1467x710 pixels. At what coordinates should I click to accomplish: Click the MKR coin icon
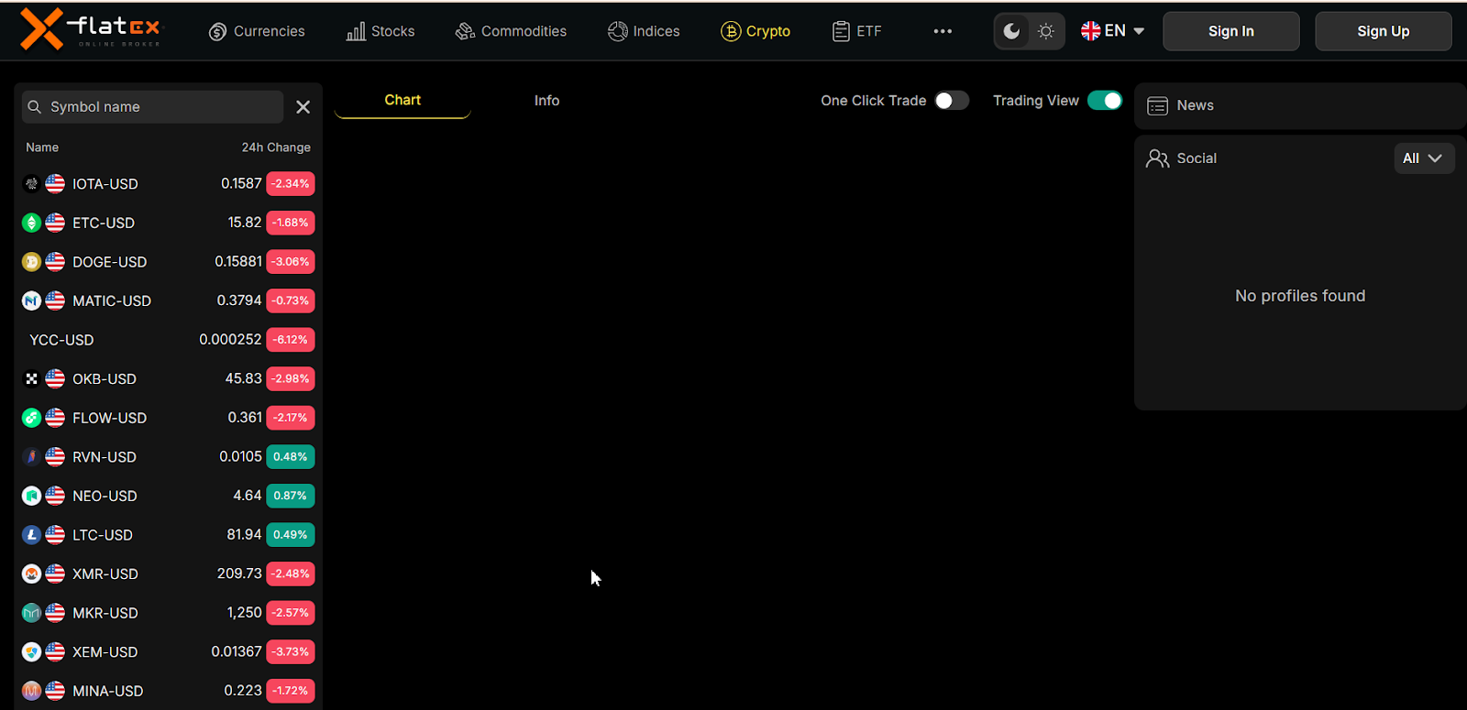[x=31, y=613]
